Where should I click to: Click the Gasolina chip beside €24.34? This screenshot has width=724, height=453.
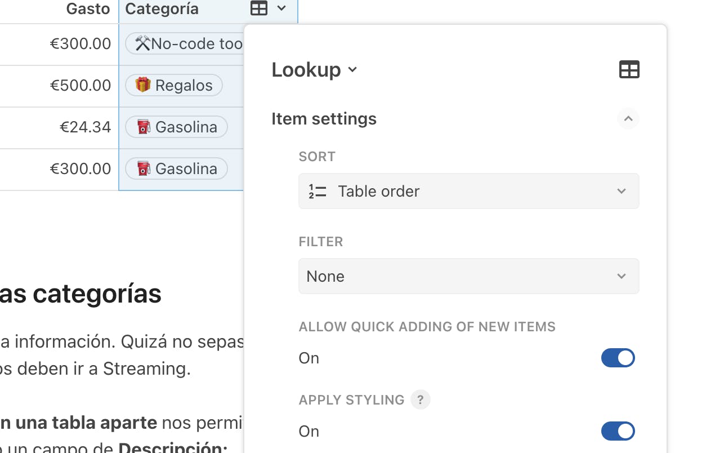point(176,127)
